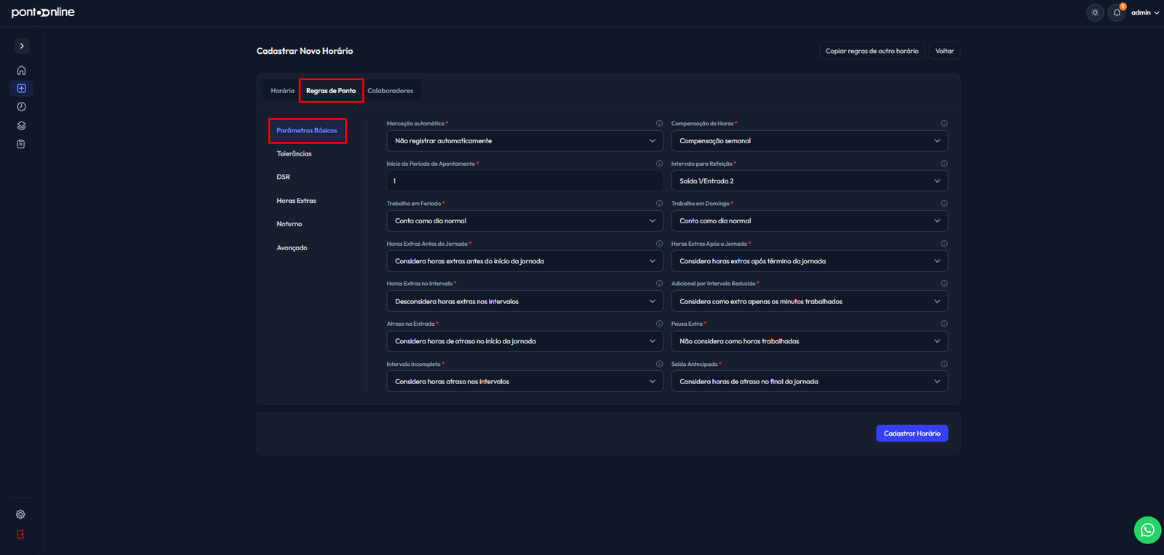Open the Compensação de Horas dropdown
This screenshot has height=555, width=1164.
pos(809,141)
